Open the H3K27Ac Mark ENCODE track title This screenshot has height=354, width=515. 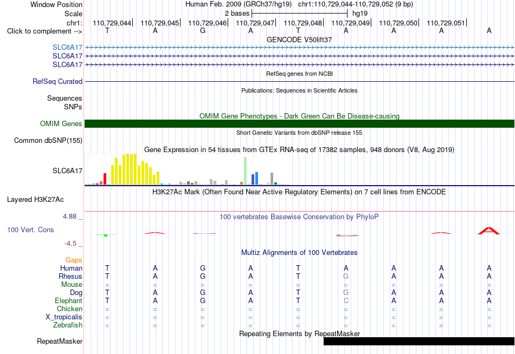(x=299, y=192)
